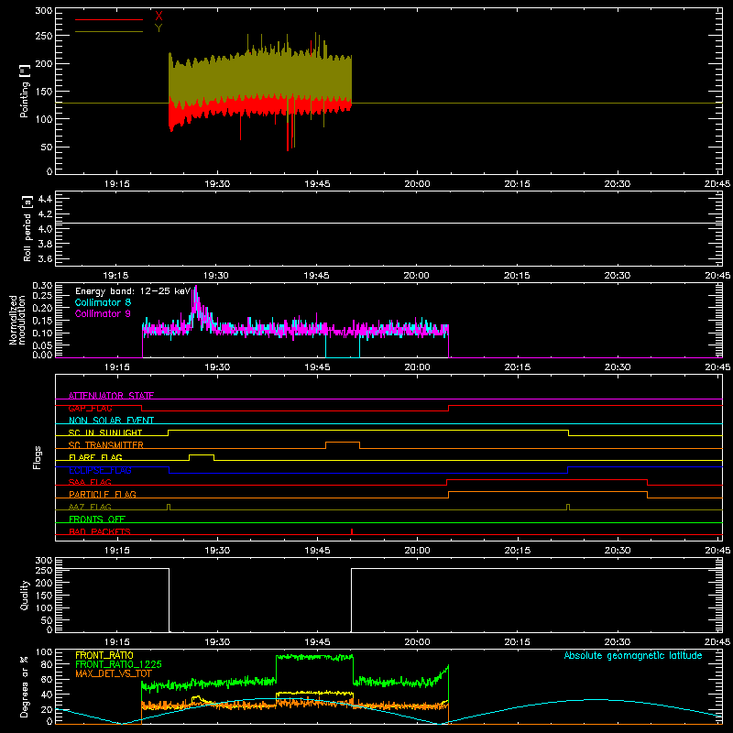Click the 80 tick on Degrees axis
Viewport: 733px width, 733px height.
(47, 664)
